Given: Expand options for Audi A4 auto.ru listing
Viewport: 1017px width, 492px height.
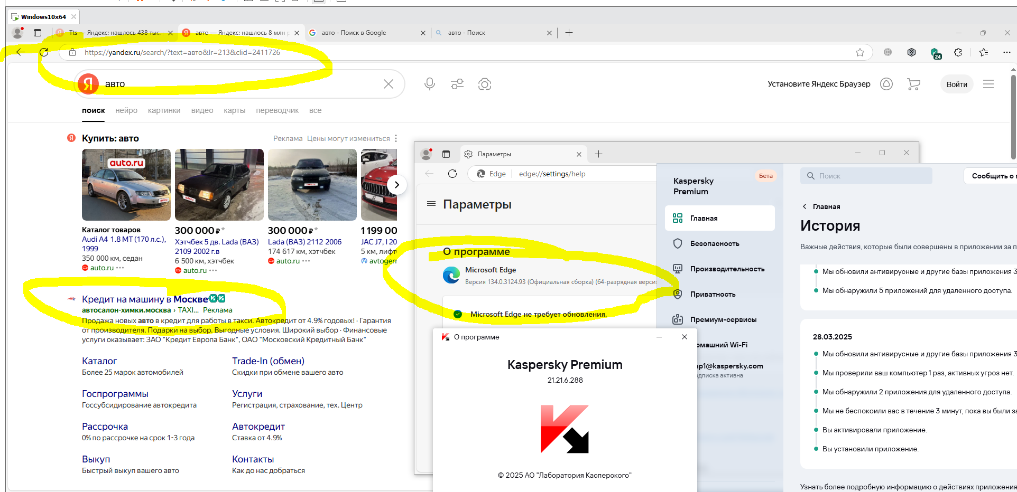Looking at the screenshot, I should pyautogui.click(x=120, y=268).
